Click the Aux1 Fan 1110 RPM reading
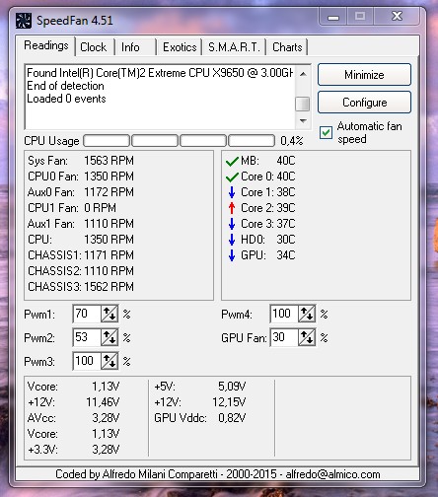Viewport: 438px width, 497px height. [x=81, y=224]
